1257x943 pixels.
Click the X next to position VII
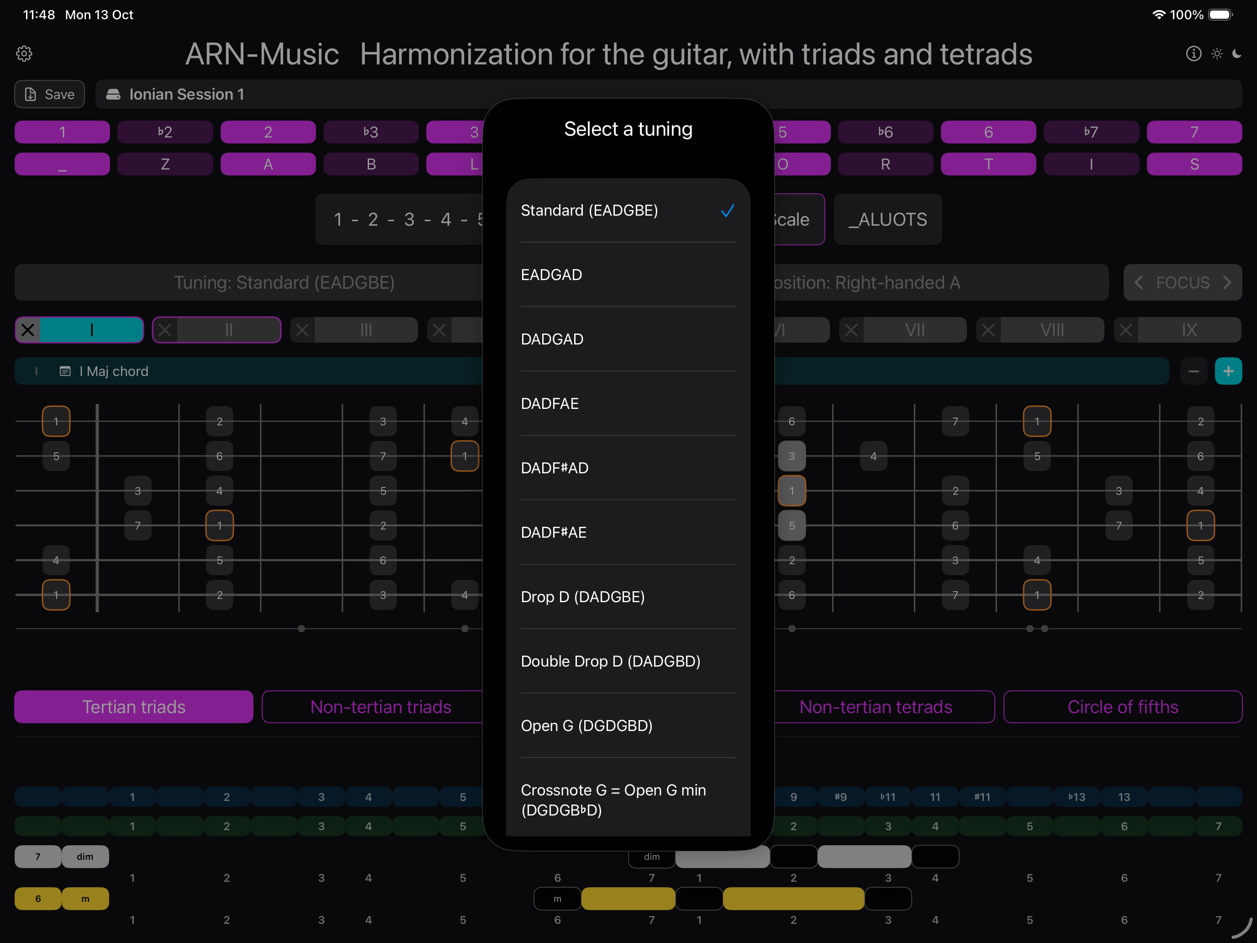tap(850, 330)
